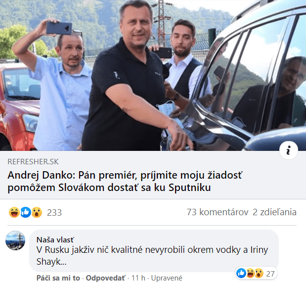The height and width of the screenshot is (284, 306).
Task: View the comment's Upravené edit history
Action: click(167, 278)
